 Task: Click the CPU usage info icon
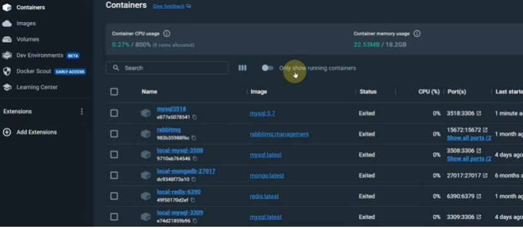[167, 33]
